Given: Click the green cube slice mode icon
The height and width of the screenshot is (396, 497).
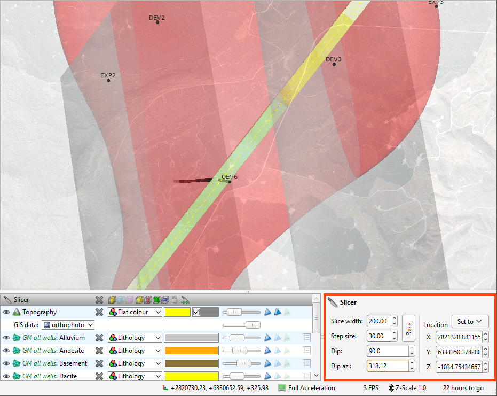Looking at the screenshot, I should coord(156,300).
